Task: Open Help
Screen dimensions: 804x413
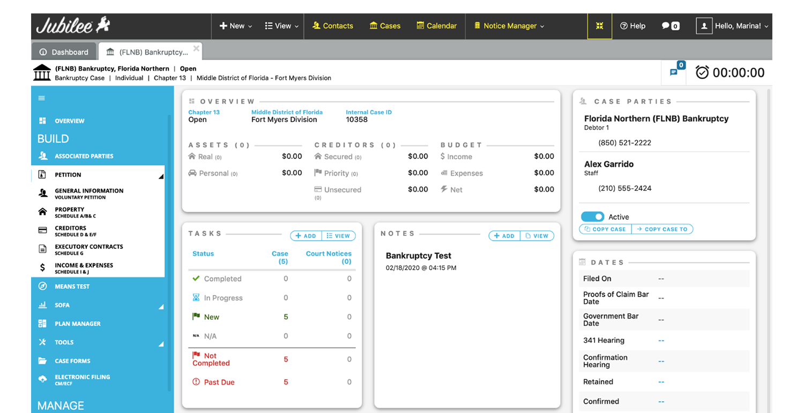Action: pos(632,26)
